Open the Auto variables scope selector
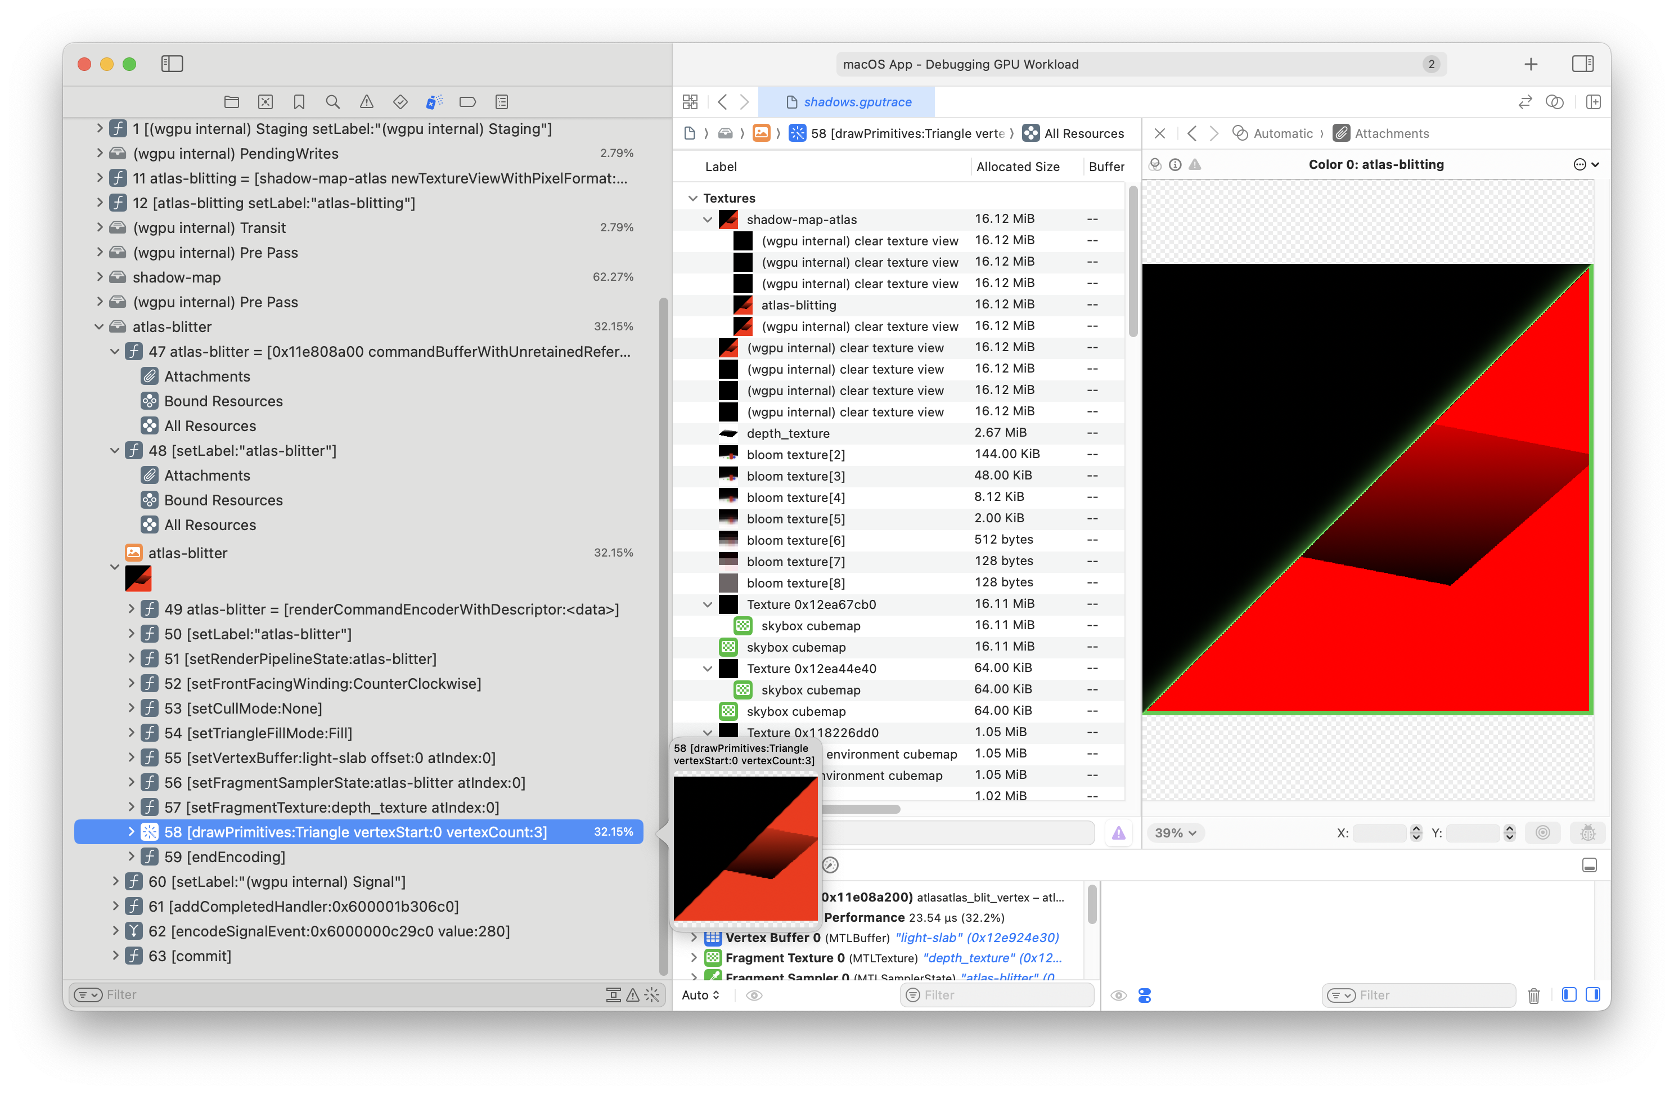This screenshot has width=1674, height=1094. point(701,996)
